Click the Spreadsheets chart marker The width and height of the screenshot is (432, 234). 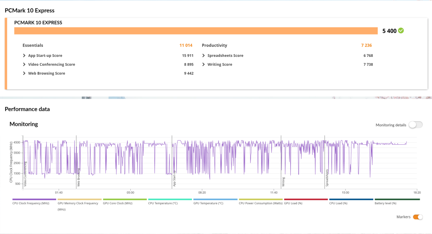(327, 178)
